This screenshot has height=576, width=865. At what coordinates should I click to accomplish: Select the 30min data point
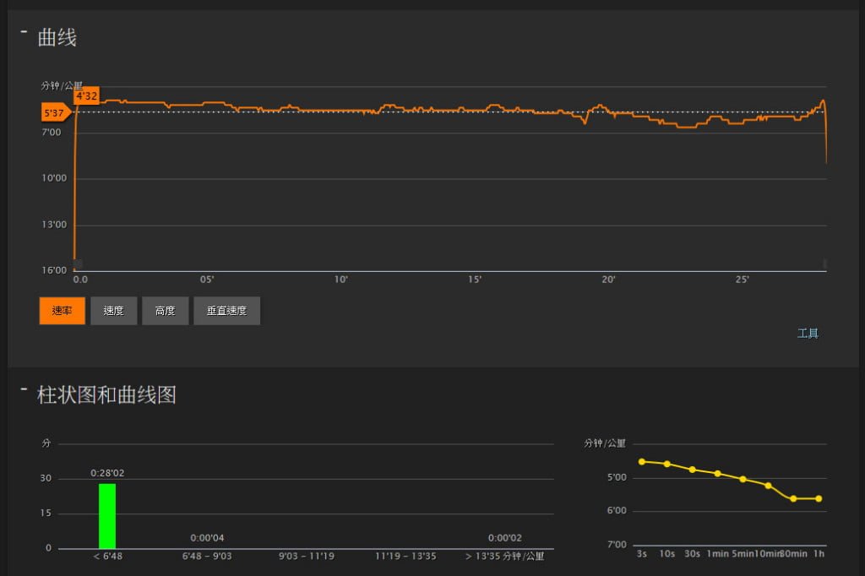click(x=793, y=498)
